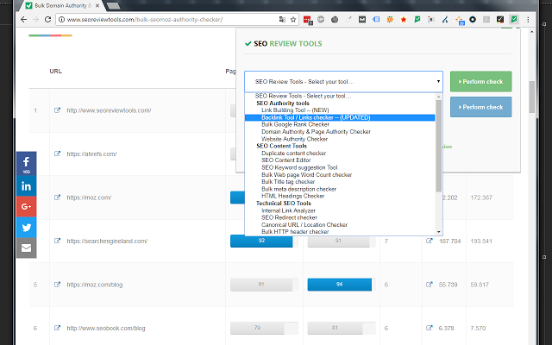Click the dropdown list scroll-down arrow
The height and width of the screenshot is (345, 552).
tap(439, 232)
